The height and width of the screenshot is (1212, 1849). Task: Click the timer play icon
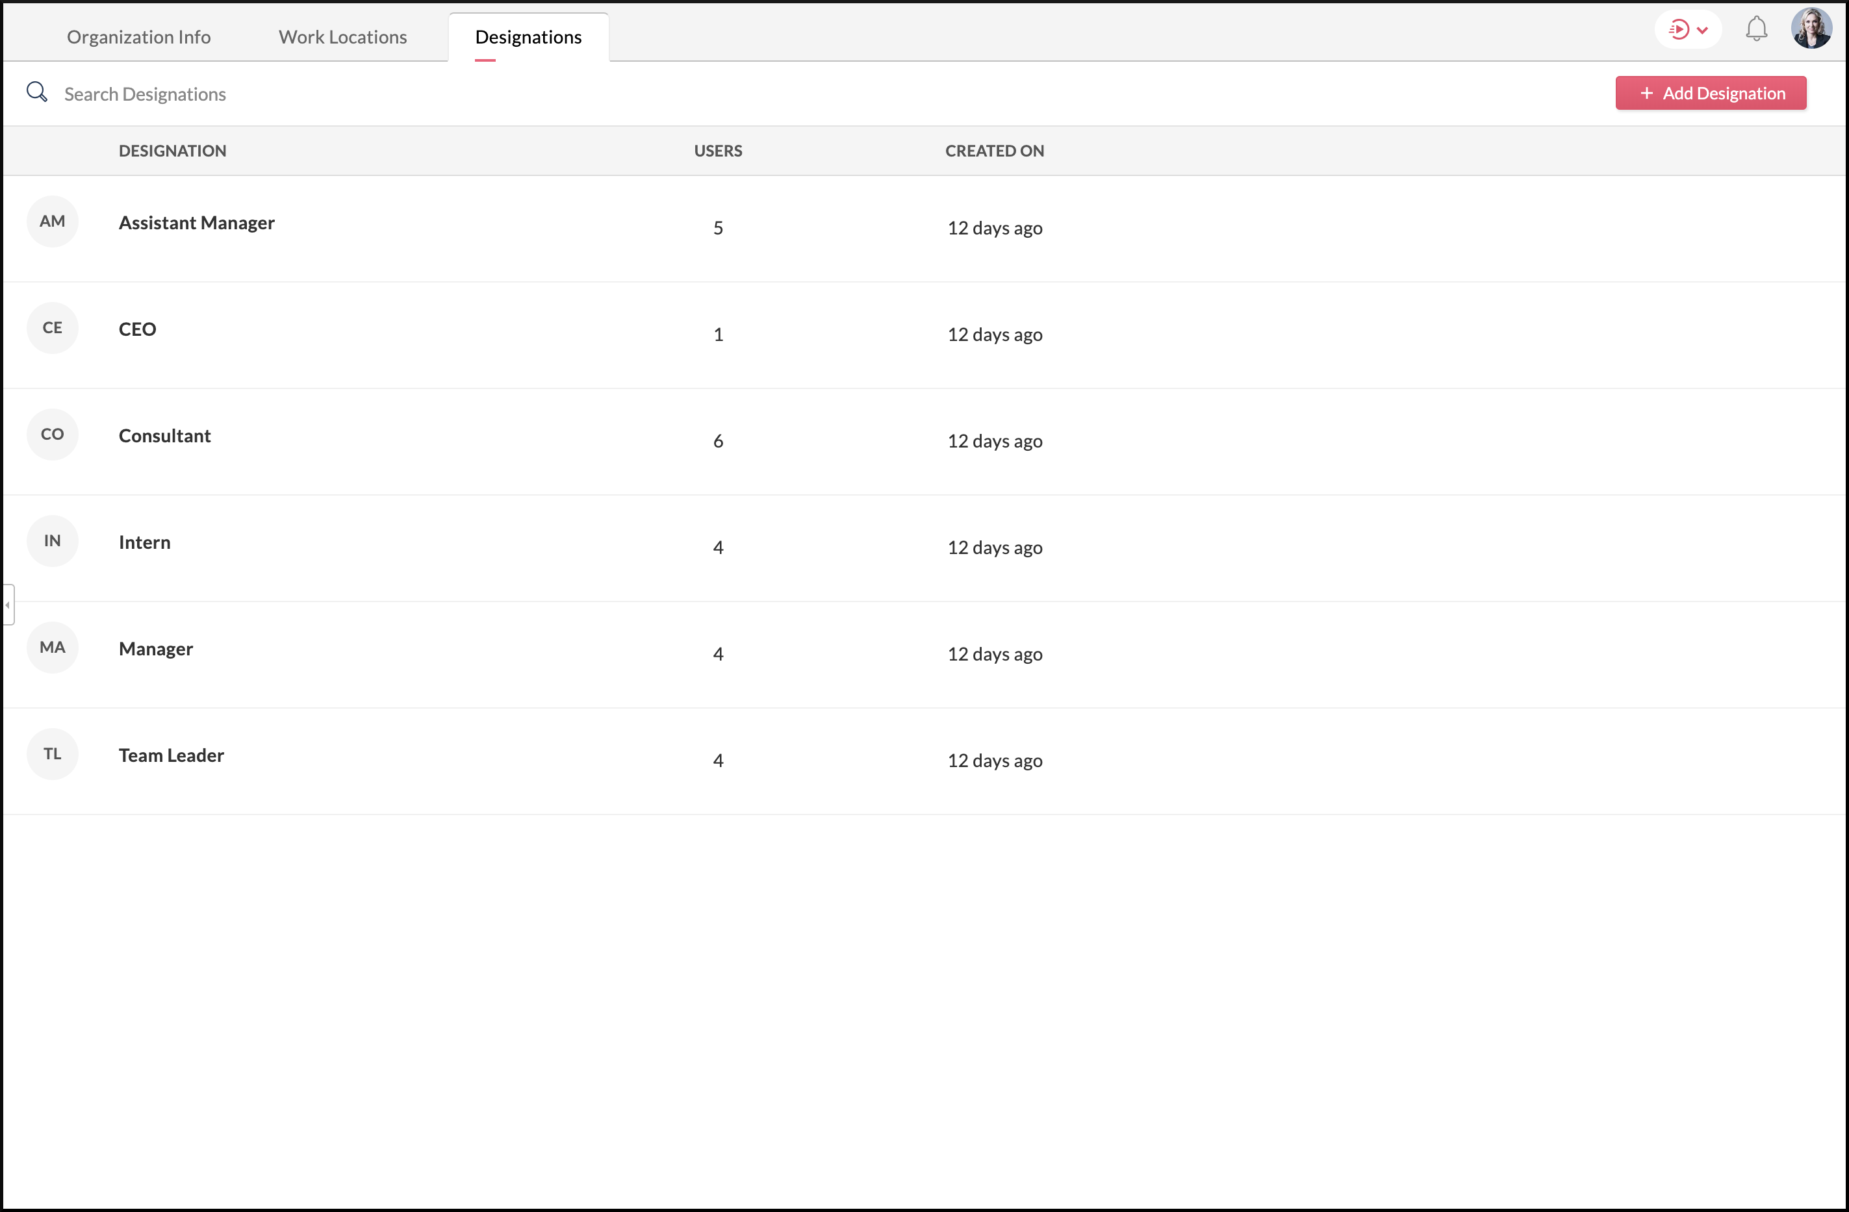pyautogui.click(x=1678, y=29)
